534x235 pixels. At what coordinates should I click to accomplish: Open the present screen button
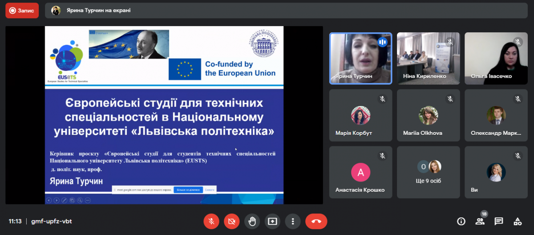point(272,221)
